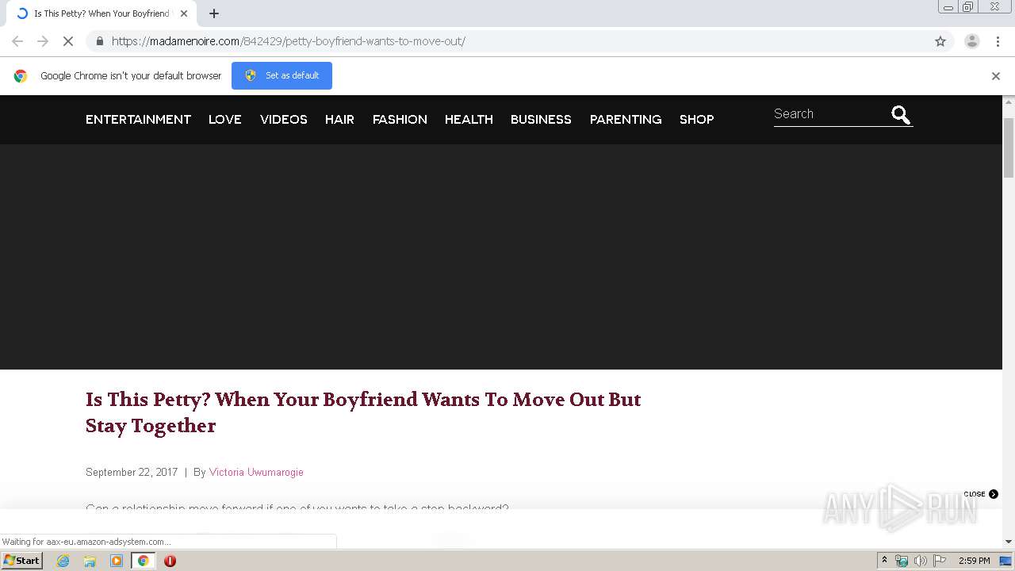Open a new browser tab
Viewport: 1015px width, 571px height.
214,13
